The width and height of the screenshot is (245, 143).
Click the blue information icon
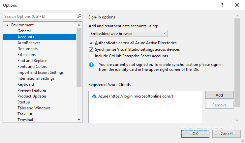[91, 65]
